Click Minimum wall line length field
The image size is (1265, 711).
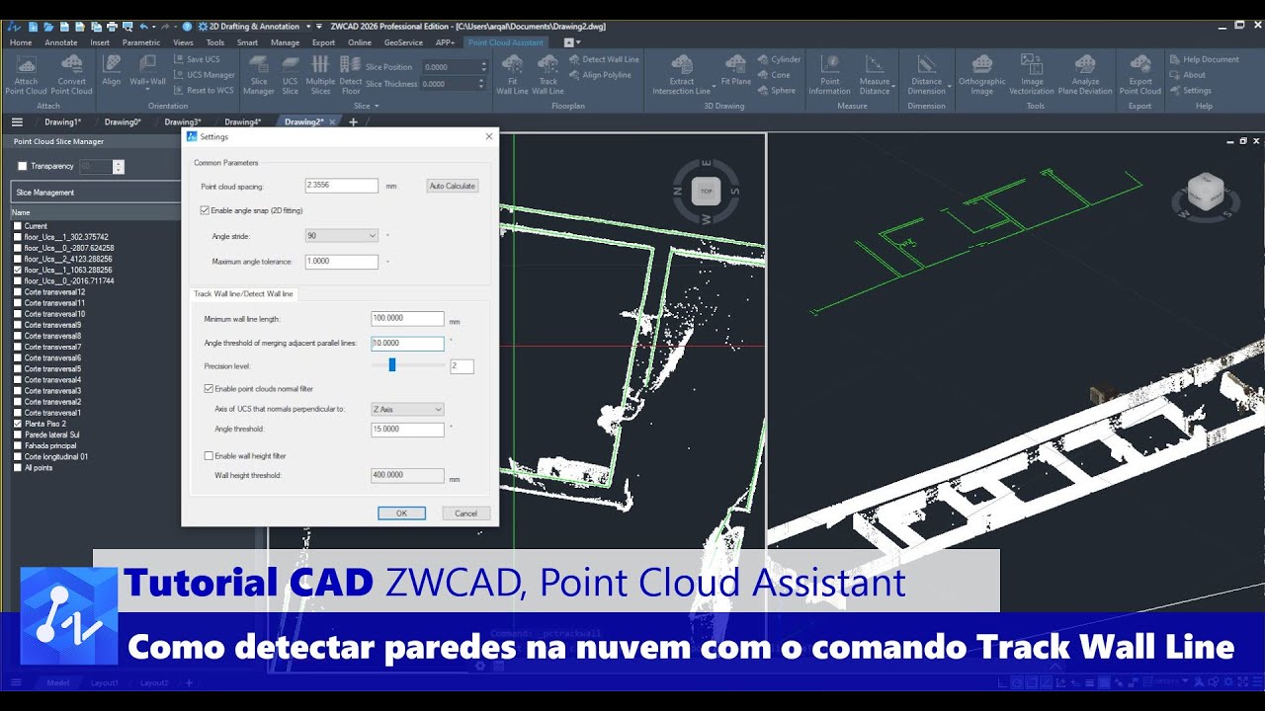pos(407,319)
